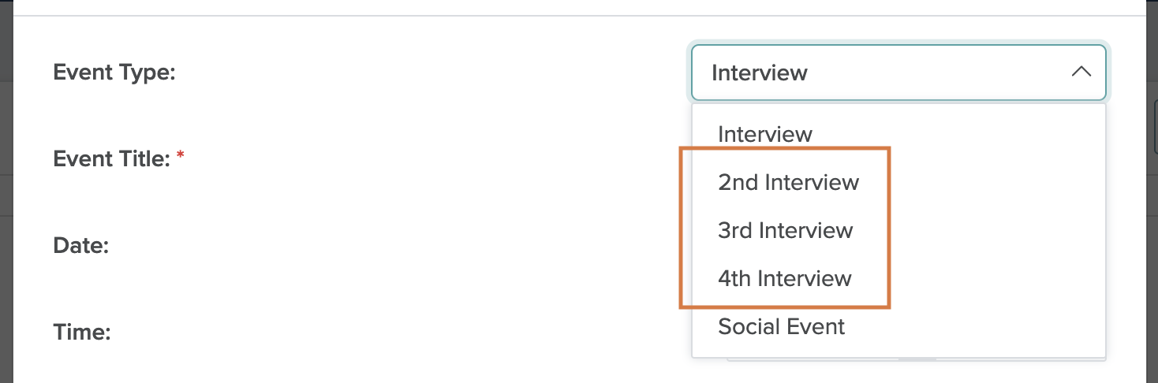Image resolution: width=1158 pixels, height=383 pixels.
Task: Click blank dialog space right of "Event Title:" asterisk
Action: (394, 159)
